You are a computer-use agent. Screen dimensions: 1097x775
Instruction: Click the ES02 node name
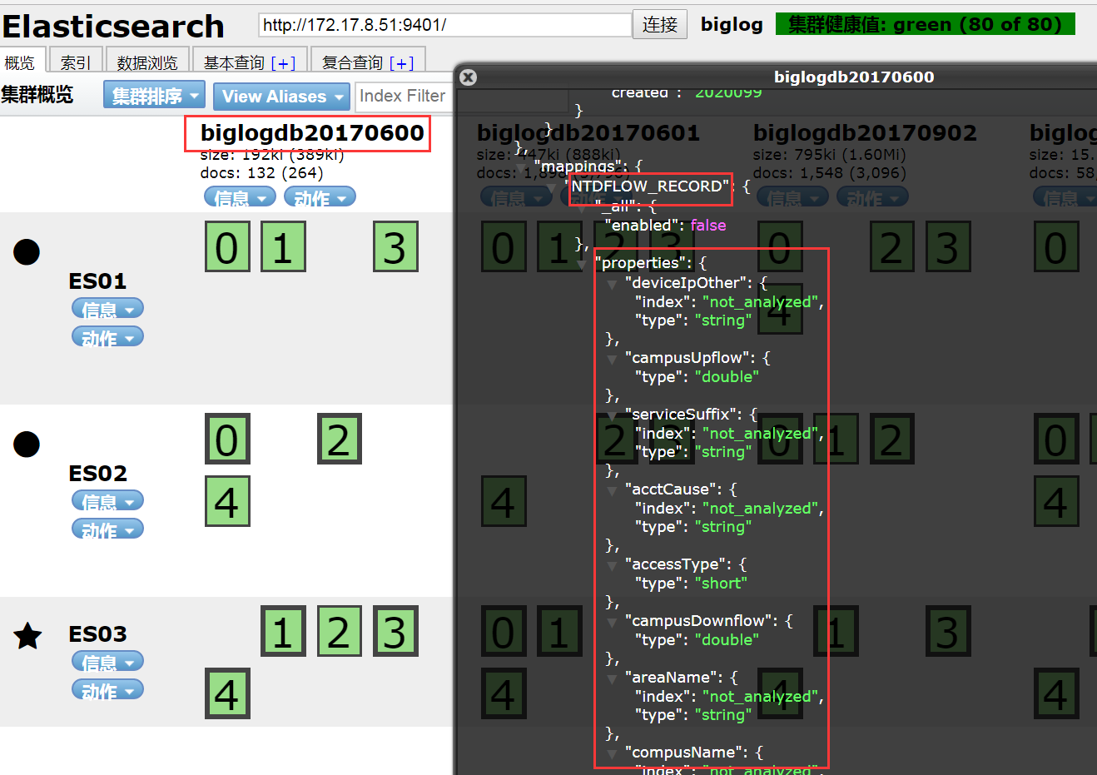tap(98, 474)
